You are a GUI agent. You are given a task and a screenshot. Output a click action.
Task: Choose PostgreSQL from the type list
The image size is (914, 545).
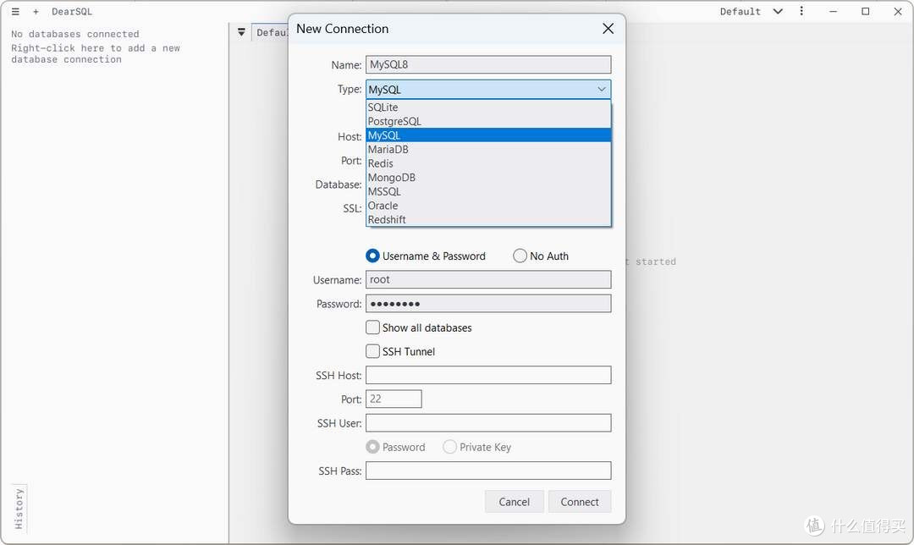point(488,121)
